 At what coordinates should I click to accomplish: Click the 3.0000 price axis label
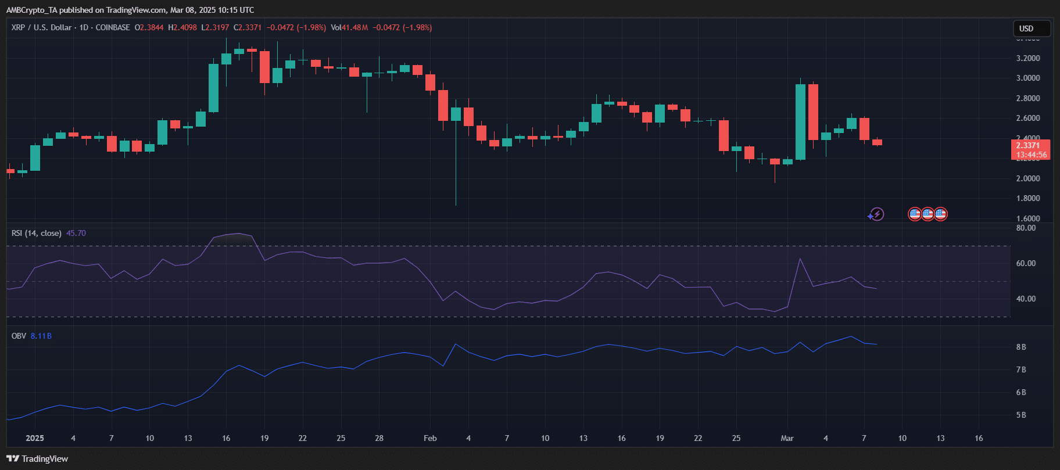(x=1028, y=78)
